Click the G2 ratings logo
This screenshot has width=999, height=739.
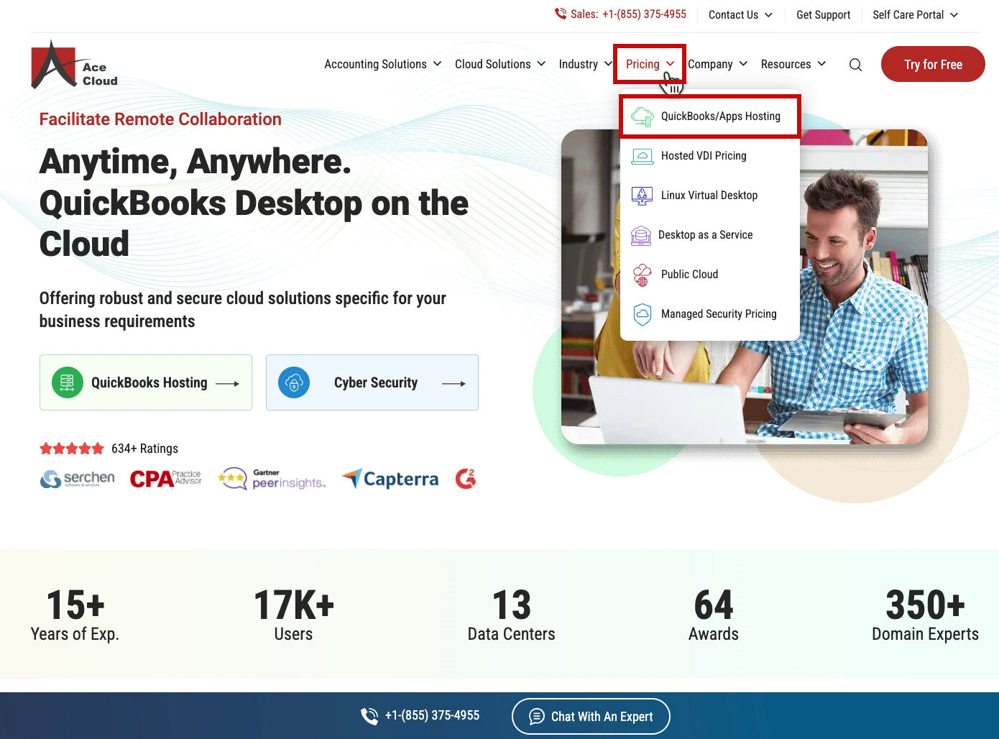point(465,478)
